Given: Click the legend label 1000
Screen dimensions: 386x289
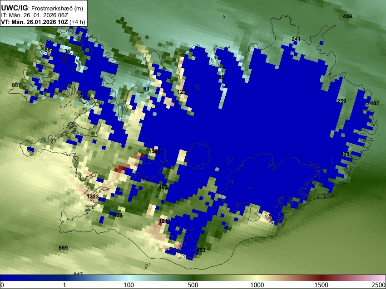Looking at the screenshot, I should pyautogui.click(x=257, y=285).
